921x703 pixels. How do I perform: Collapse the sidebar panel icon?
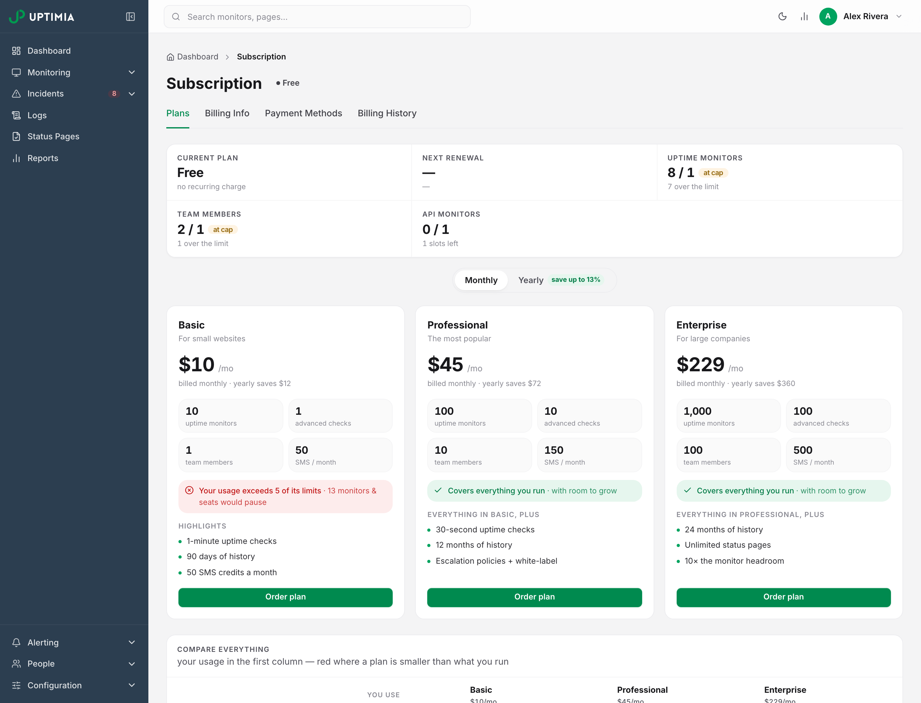coord(130,17)
